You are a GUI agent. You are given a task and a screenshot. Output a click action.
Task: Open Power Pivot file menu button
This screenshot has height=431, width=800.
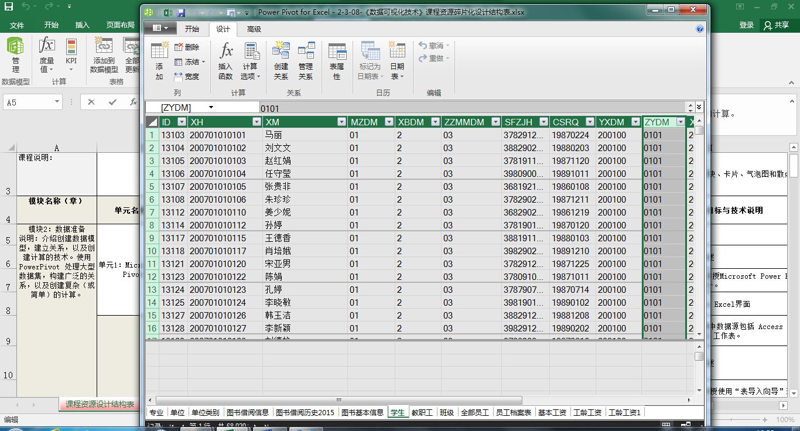tap(160, 29)
